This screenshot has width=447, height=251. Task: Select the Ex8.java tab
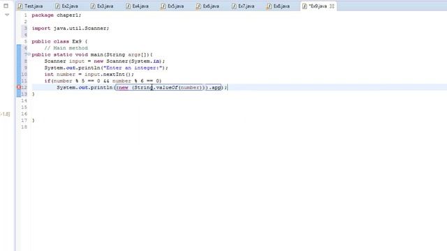tap(279, 6)
